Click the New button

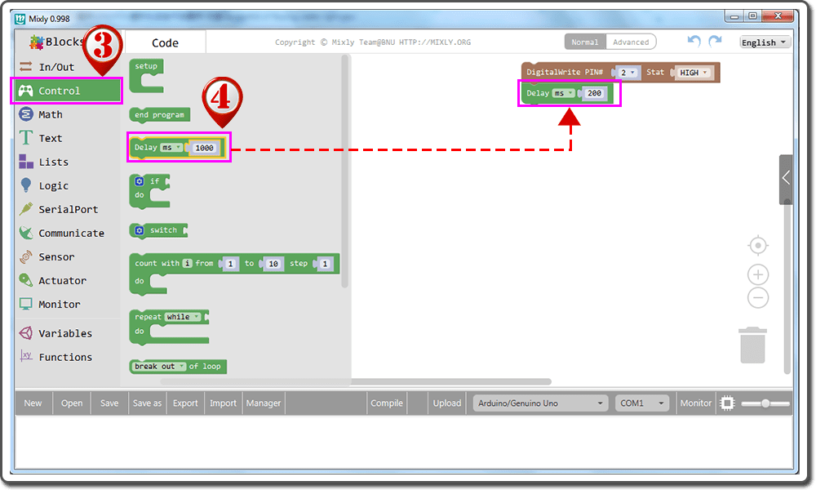tap(33, 403)
